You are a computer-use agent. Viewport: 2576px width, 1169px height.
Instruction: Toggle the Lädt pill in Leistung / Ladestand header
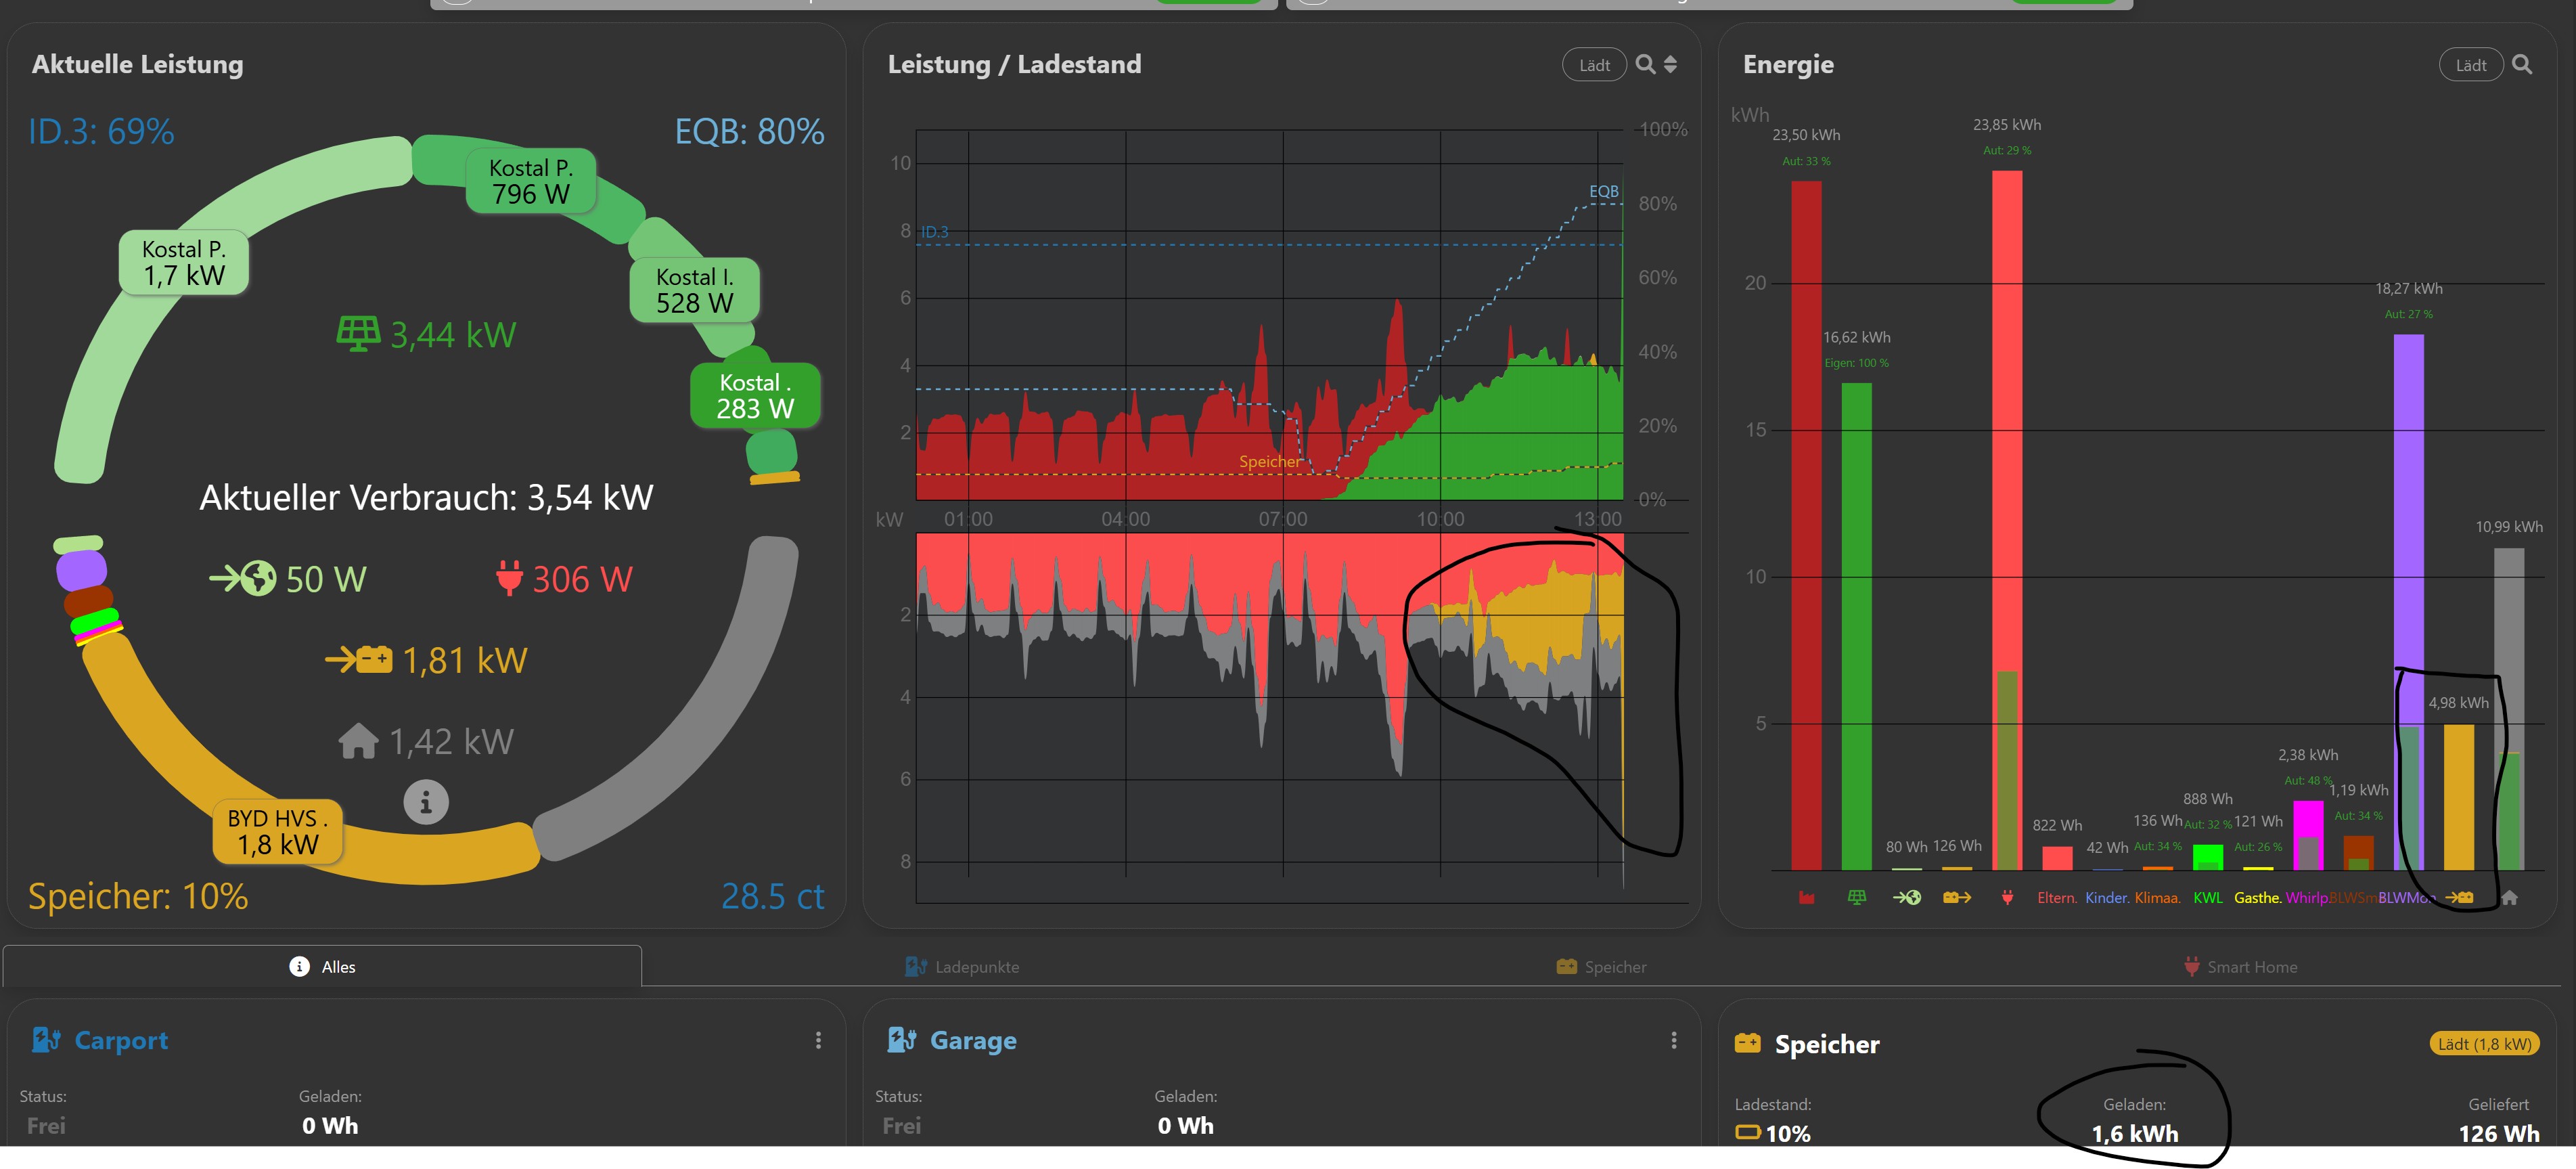click(x=1594, y=65)
